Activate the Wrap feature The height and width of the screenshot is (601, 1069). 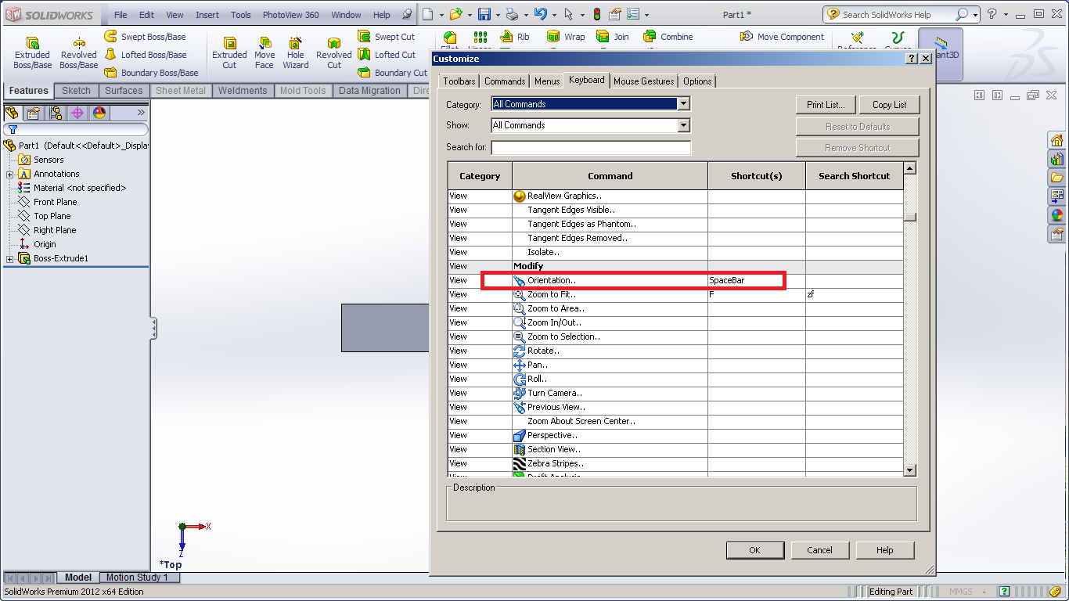click(x=566, y=37)
